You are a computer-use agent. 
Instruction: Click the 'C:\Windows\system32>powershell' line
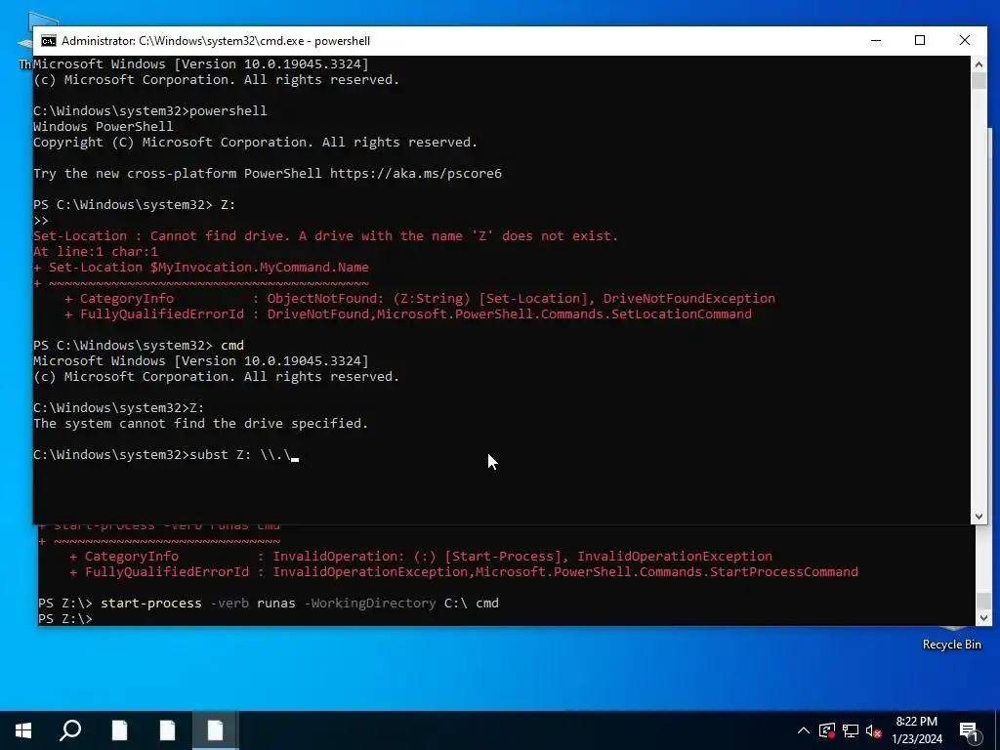(x=149, y=111)
